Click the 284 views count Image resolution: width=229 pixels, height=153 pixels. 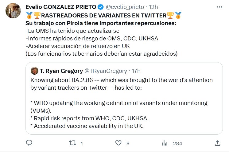pyautogui.click(x=177, y=143)
